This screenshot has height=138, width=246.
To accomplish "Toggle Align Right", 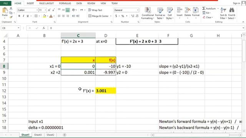I will pyautogui.click(x=68, y=16).
